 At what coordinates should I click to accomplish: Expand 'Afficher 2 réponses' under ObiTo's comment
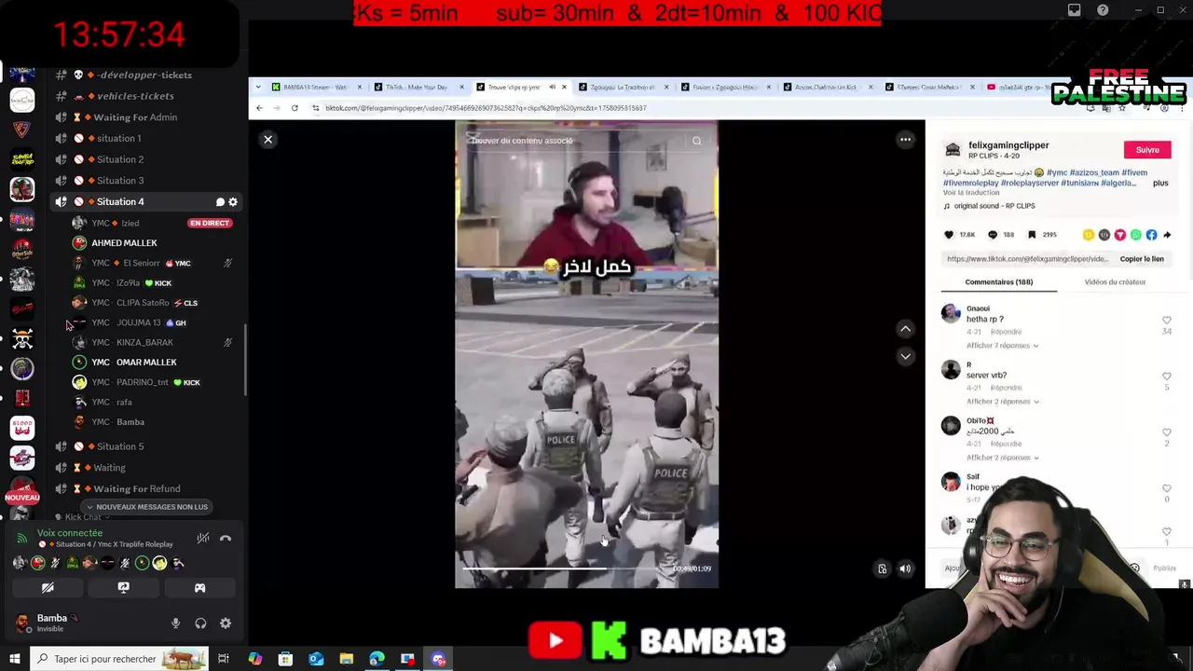click(1002, 458)
